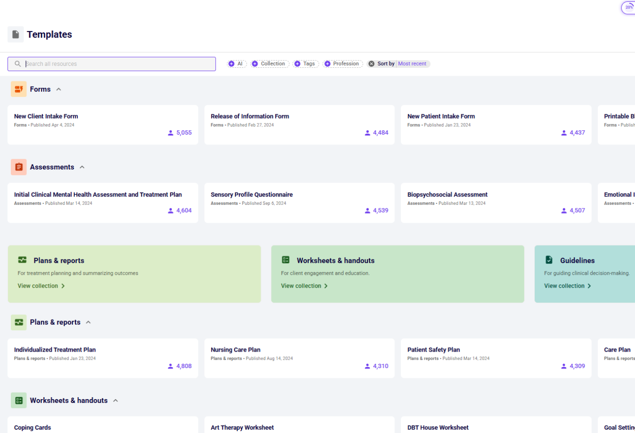Image resolution: width=635 pixels, height=433 pixels.
Task: Open the Tags filter dropdown
Action: 306,64
